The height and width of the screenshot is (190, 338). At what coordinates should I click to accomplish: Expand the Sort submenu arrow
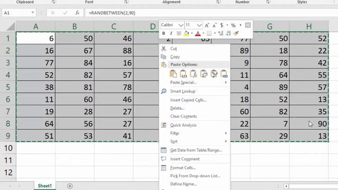pos(226,141)
